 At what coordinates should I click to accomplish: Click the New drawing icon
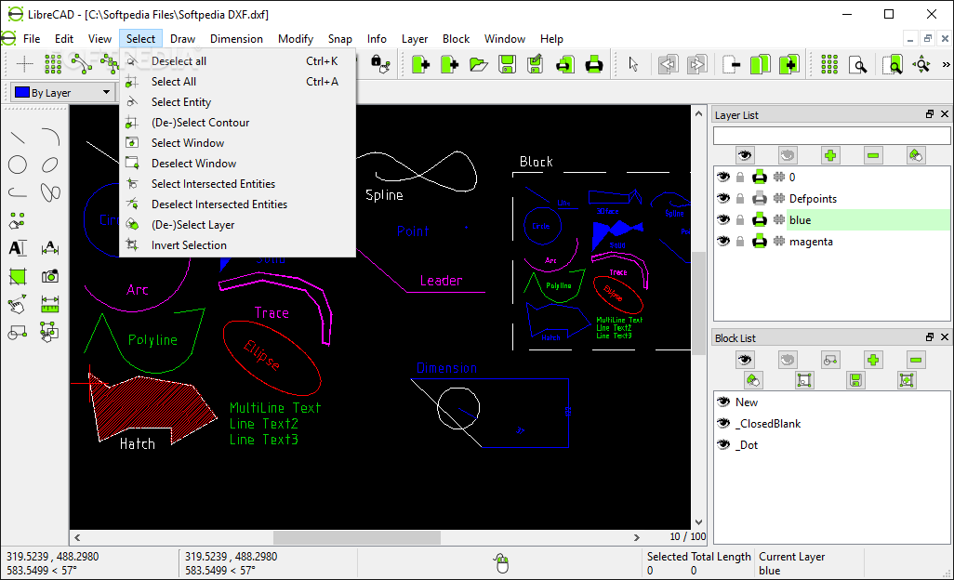[420, 64]
